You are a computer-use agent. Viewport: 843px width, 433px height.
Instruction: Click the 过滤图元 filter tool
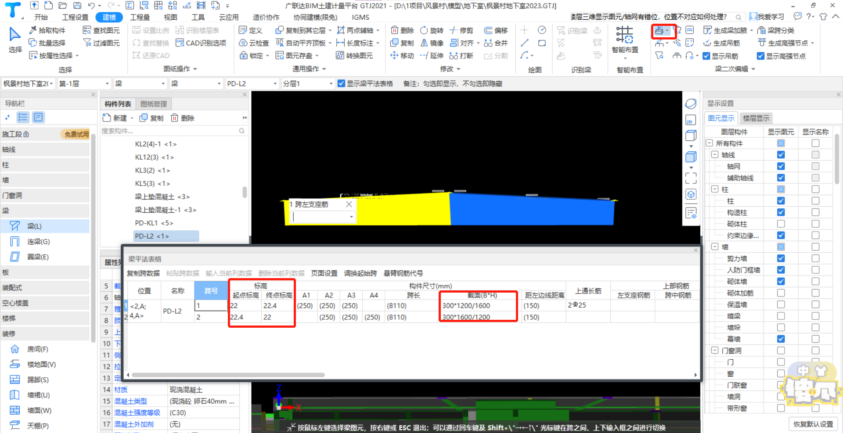101,43
